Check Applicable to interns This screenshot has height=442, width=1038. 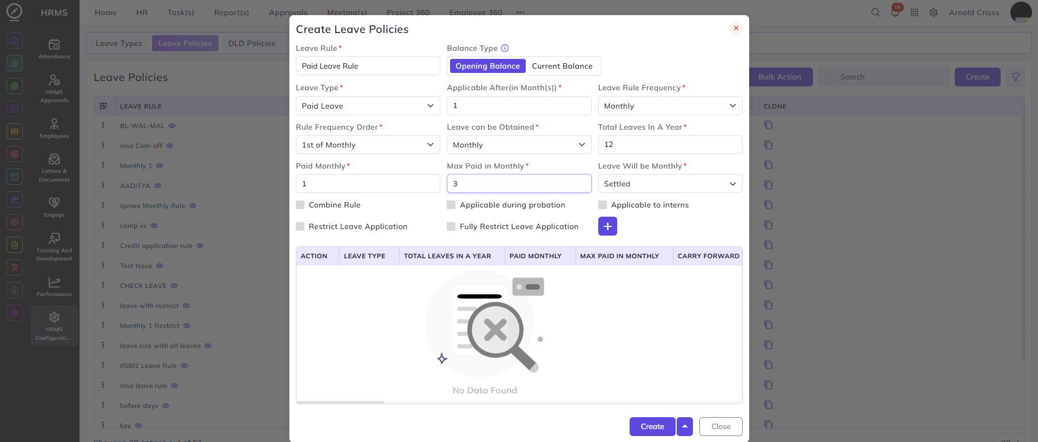[x=603, y=205]
